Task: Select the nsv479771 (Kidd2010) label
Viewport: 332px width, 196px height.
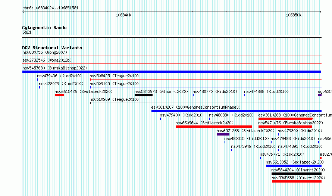Action: (x=282, y=154)
